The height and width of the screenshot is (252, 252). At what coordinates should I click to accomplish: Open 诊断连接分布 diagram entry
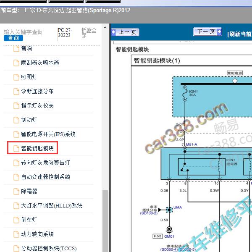click(x=37, y=91)
